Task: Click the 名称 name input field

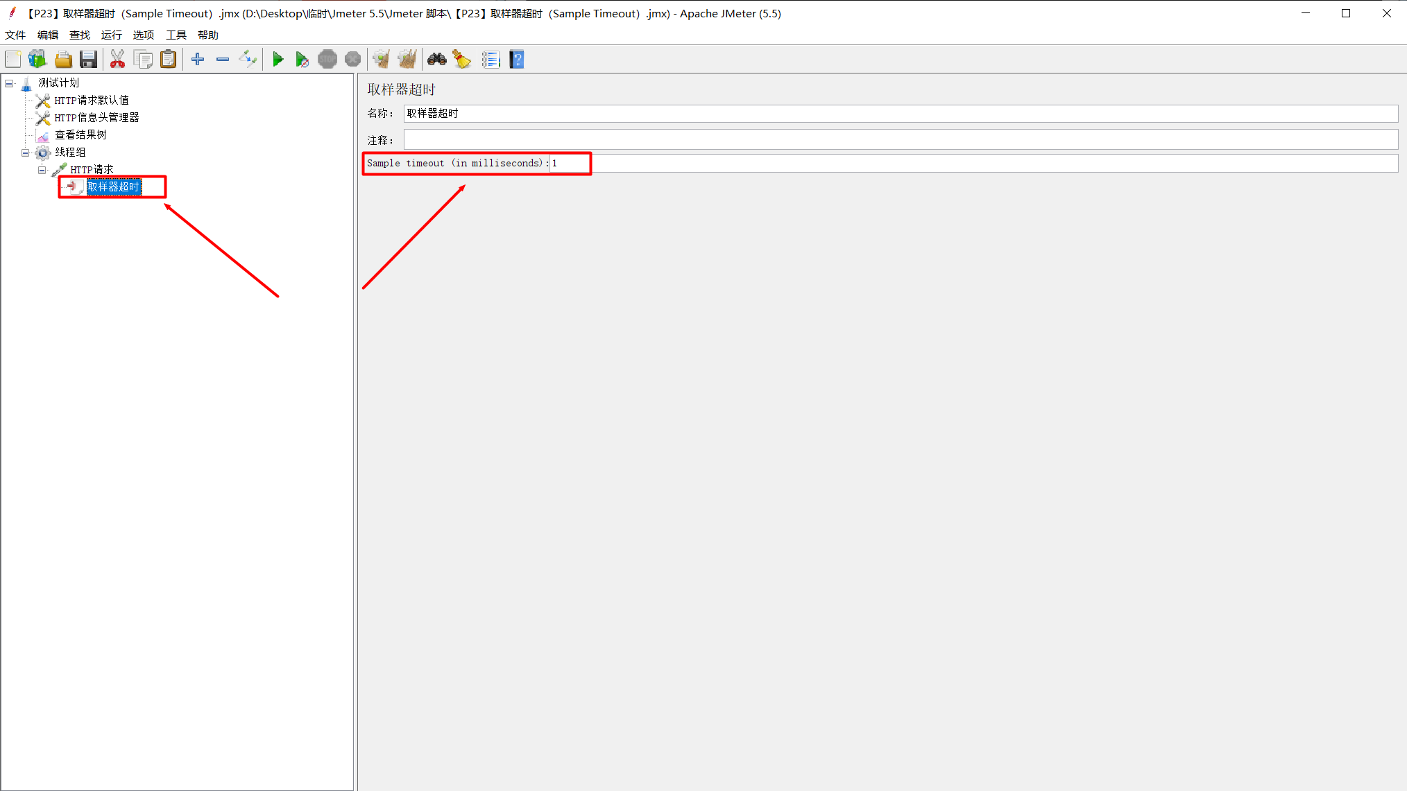Action: 901,114
